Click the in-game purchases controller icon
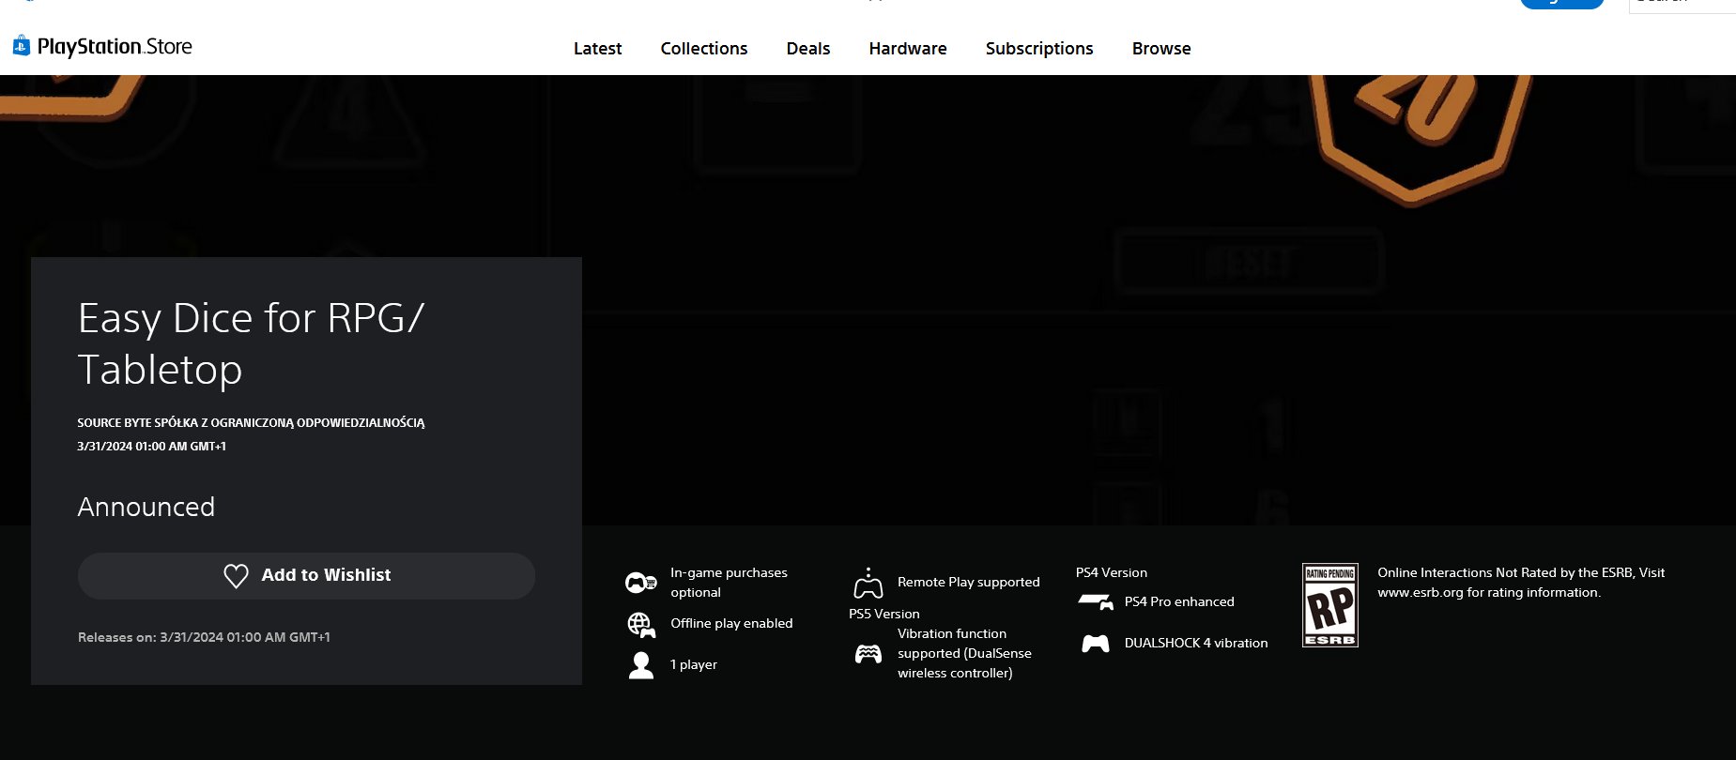 [x=641, y=583]
